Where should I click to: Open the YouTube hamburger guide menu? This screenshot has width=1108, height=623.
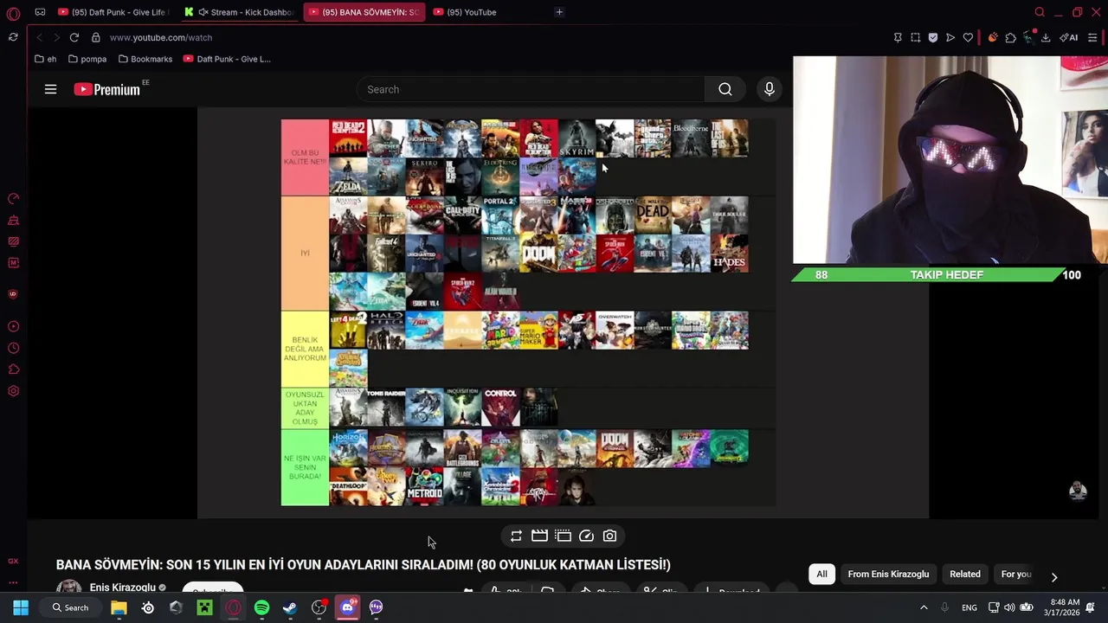tap(50, 89)
